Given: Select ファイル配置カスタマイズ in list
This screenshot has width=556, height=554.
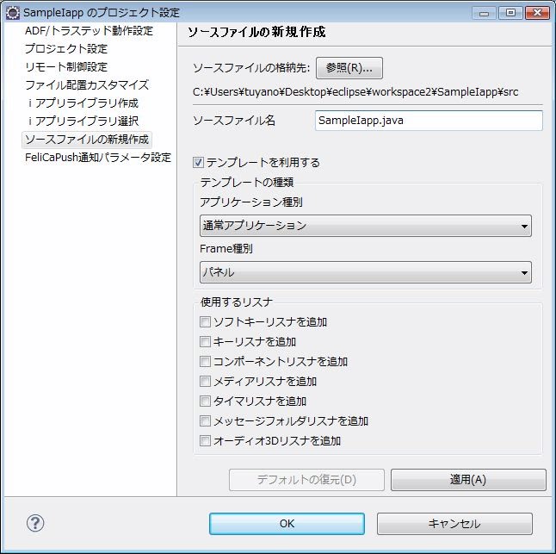Looking at the screenshot, I should [x=87, y=85].
